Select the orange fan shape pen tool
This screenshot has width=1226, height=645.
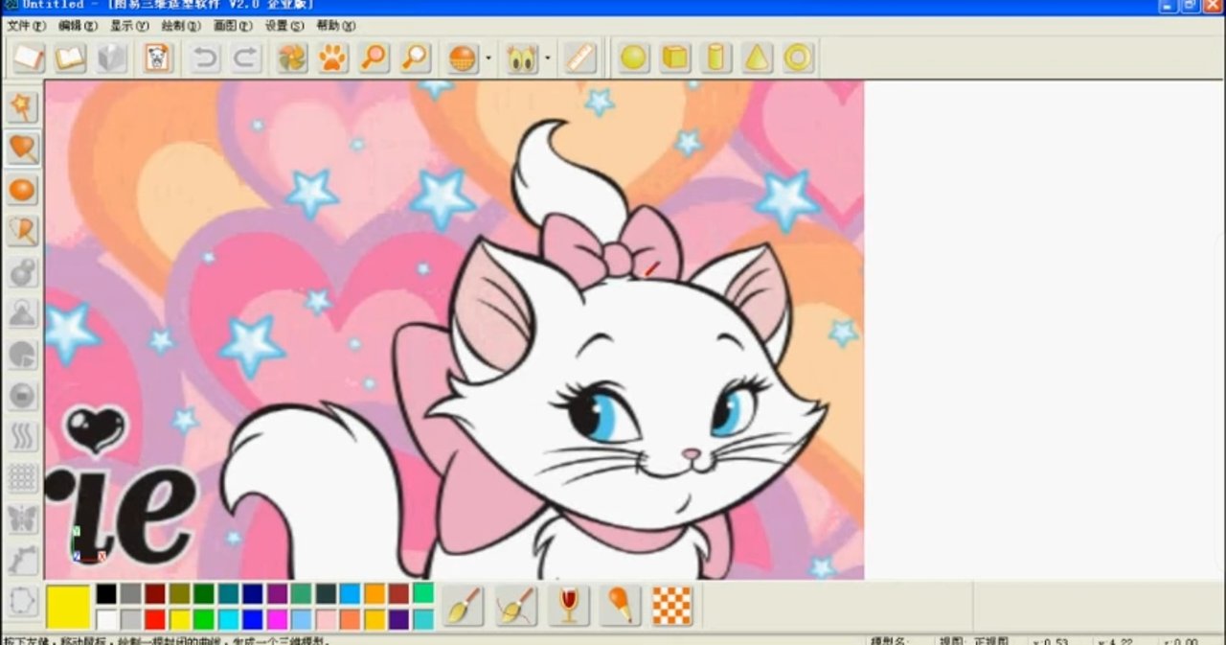(22, 230)
